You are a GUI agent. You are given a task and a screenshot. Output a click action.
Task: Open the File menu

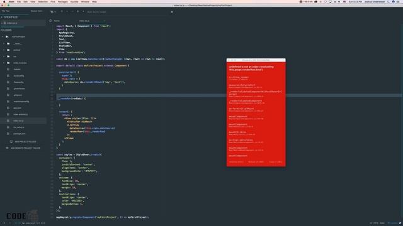[x=19, y=1]
